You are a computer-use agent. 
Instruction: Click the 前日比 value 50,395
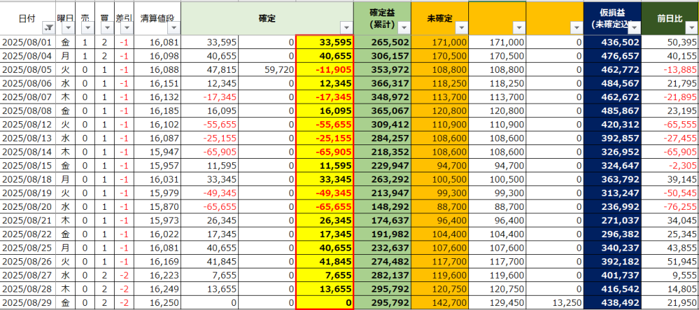[670, 42]
